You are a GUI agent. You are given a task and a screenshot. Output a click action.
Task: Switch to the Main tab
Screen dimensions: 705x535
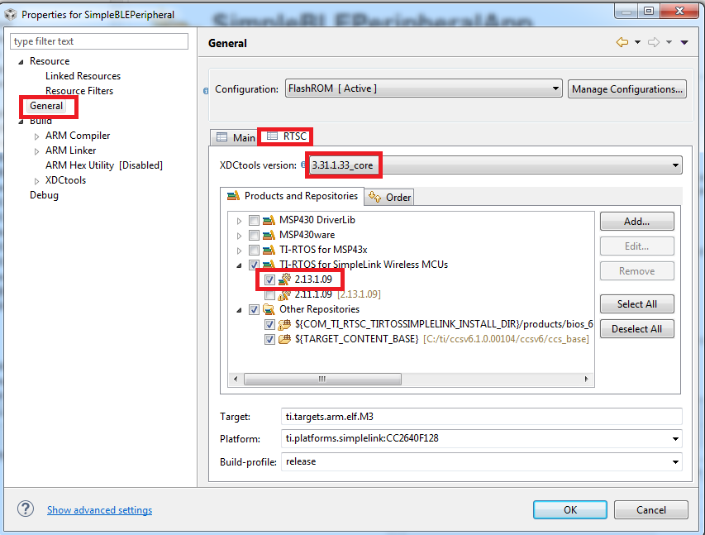click(x=235, y=137)
